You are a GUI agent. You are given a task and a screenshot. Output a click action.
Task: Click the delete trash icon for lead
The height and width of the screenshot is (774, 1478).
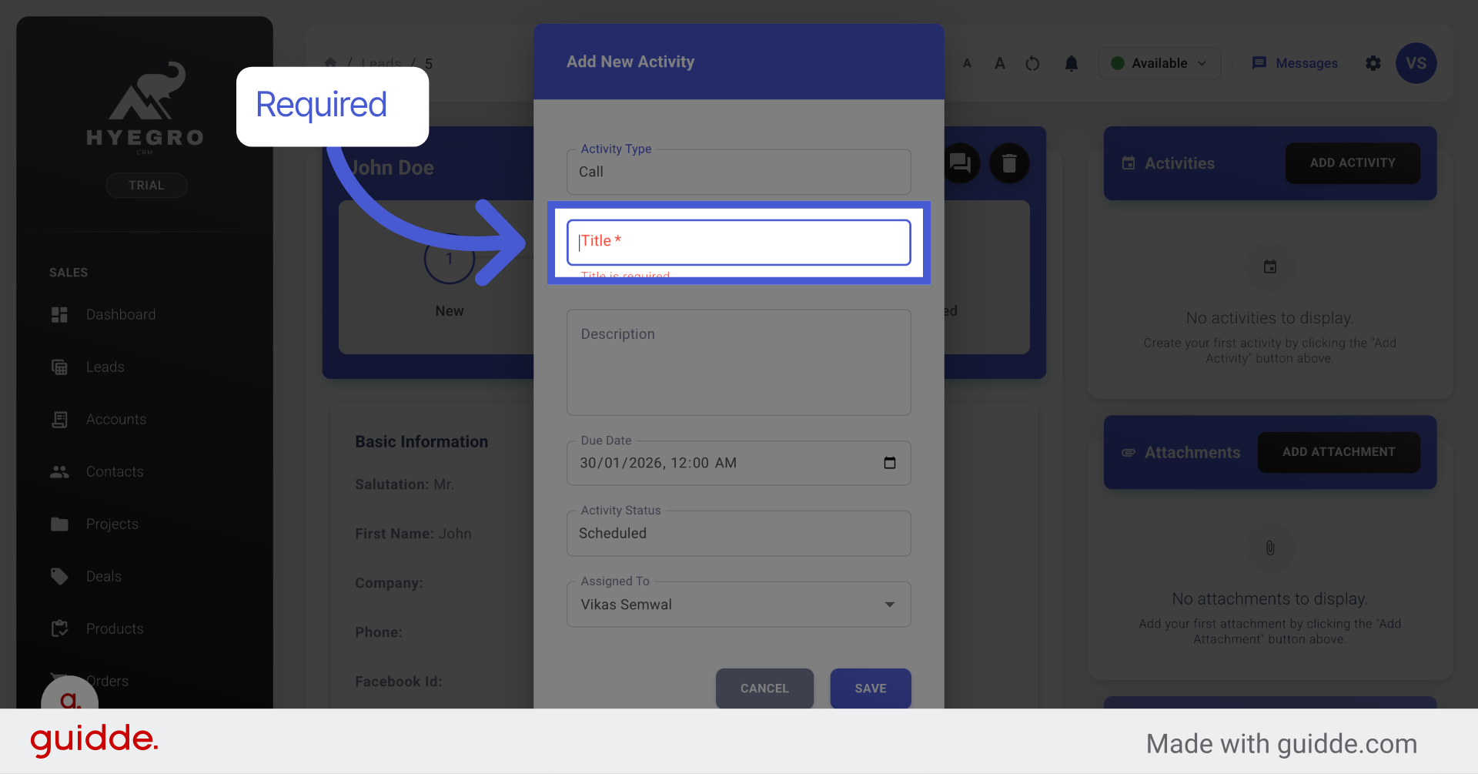(1008, 163)
